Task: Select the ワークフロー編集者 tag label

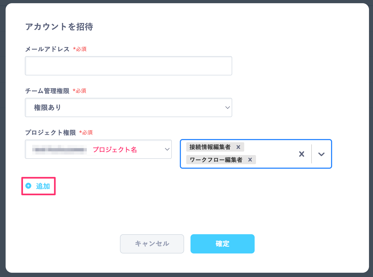Action: pyautogui.click(x=216, y=160)
